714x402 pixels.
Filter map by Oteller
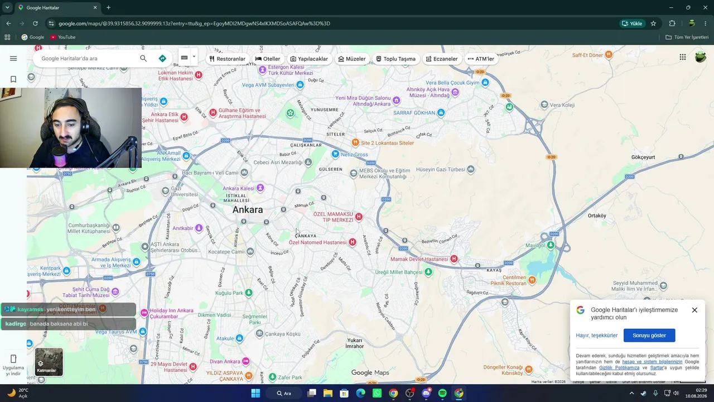pos(268,59)
